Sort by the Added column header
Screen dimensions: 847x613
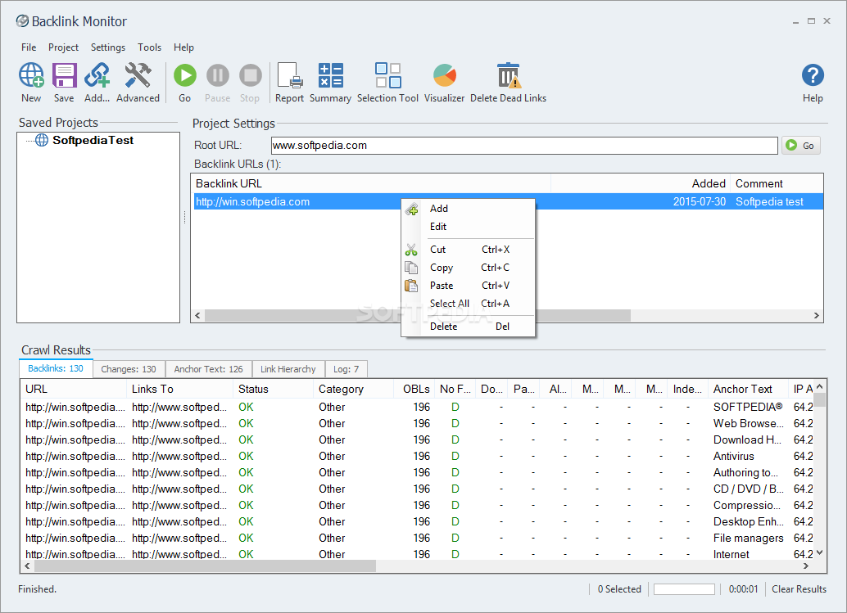641,183
